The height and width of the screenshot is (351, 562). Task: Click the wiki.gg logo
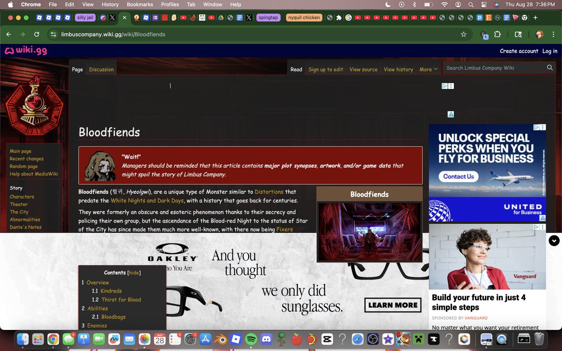pyautogui.click(x=26, y=51)
